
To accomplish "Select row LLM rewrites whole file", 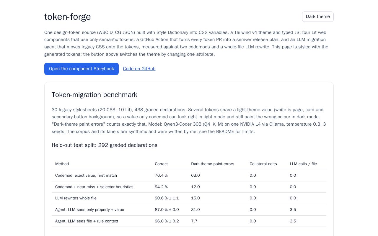I will (x=189, y=198).
